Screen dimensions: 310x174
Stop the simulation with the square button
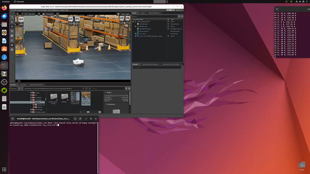(x=12, y=50)
